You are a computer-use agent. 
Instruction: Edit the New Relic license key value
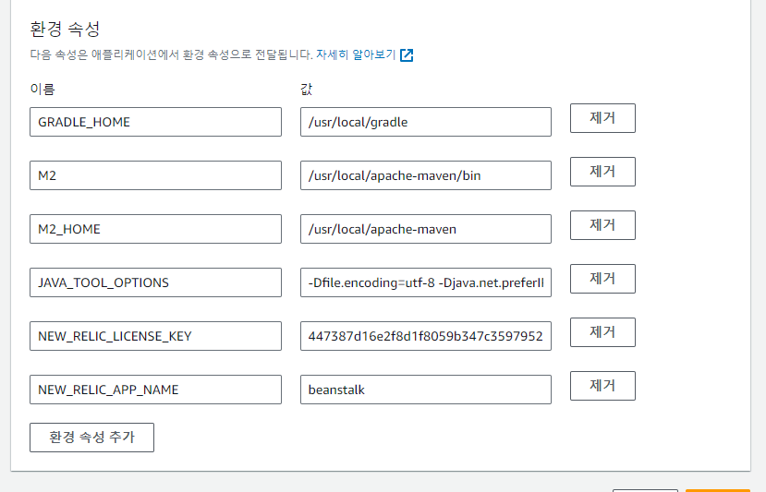pyautogui.click(x=425, y=336)
